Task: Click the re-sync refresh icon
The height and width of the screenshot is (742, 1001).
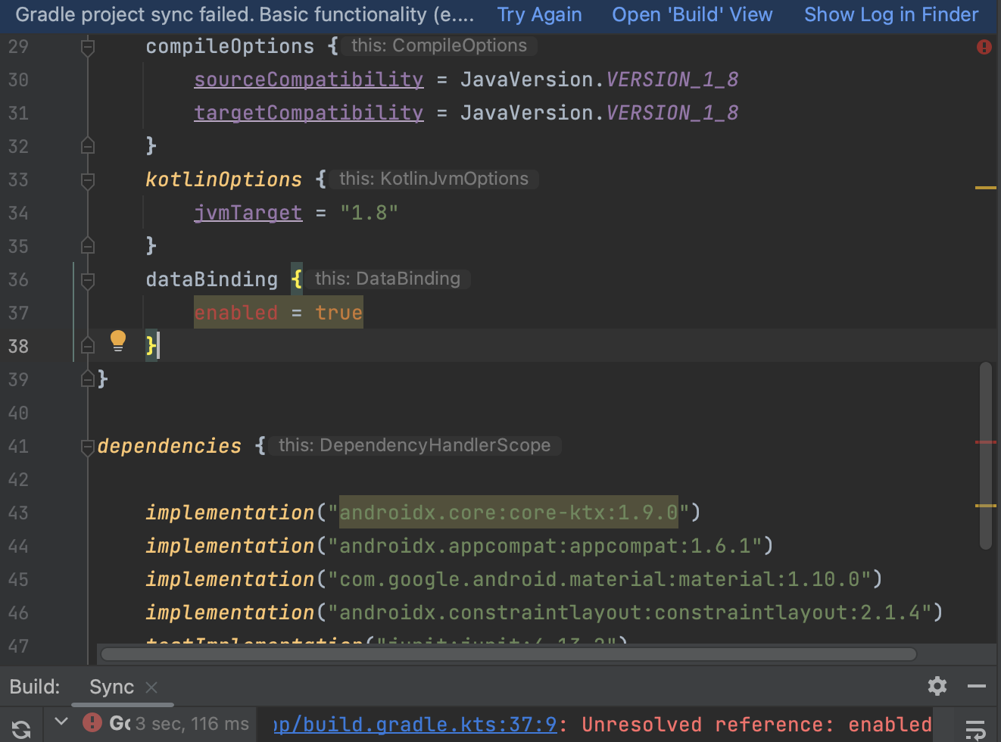Action: (21, 729)
